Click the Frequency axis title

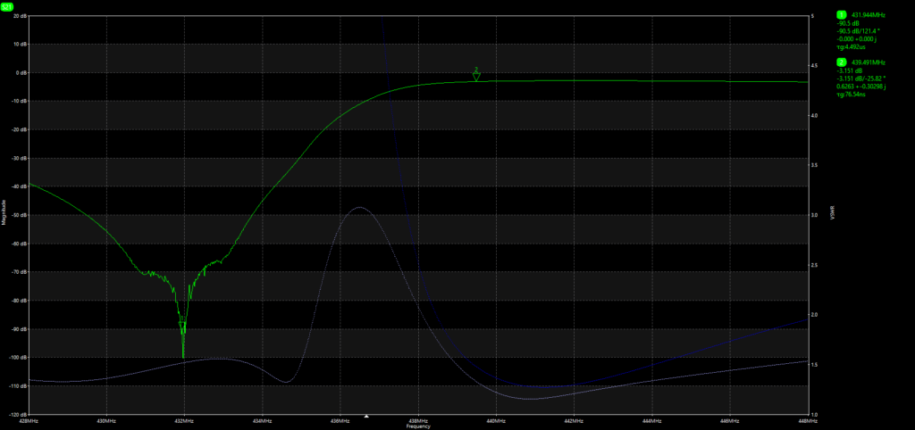click(418, 427)
